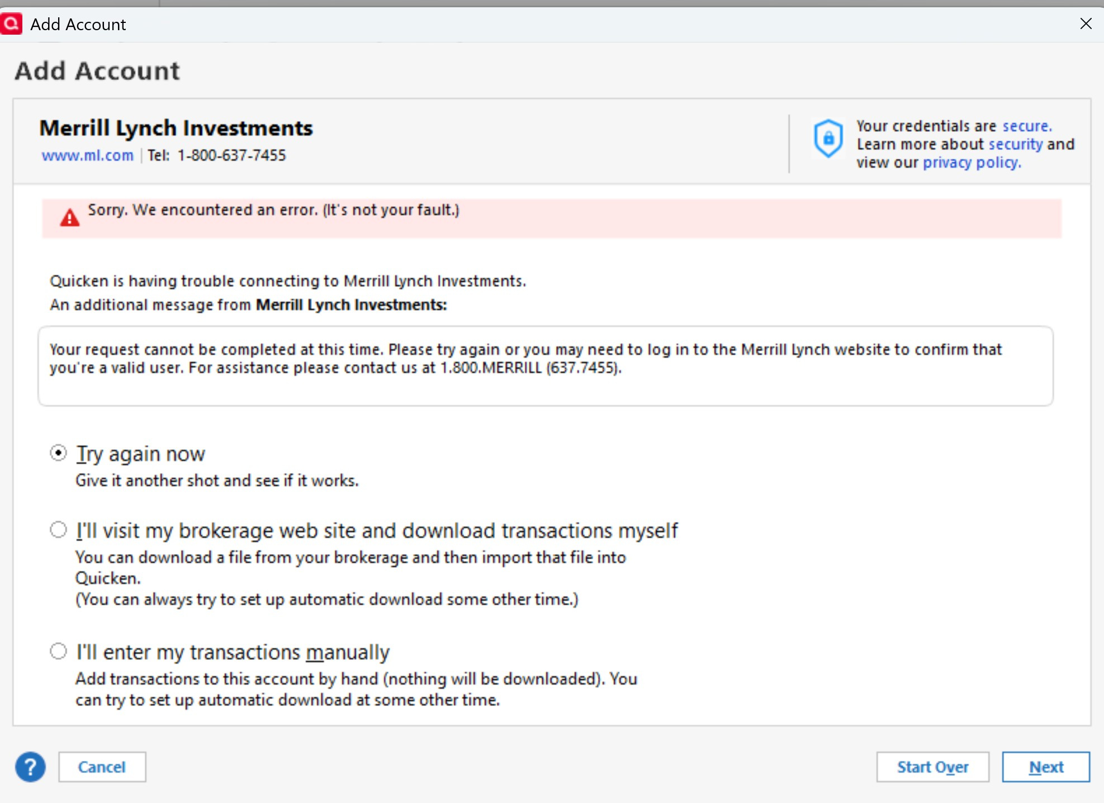This screenshot has width=1104, height=803.
Task: Select 'I'll enter my transactions manually'
Action: [x=58, y=651]
